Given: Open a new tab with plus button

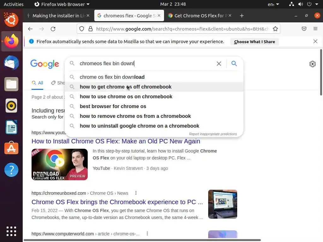Looking at the screenshot, I should point(242,16).
